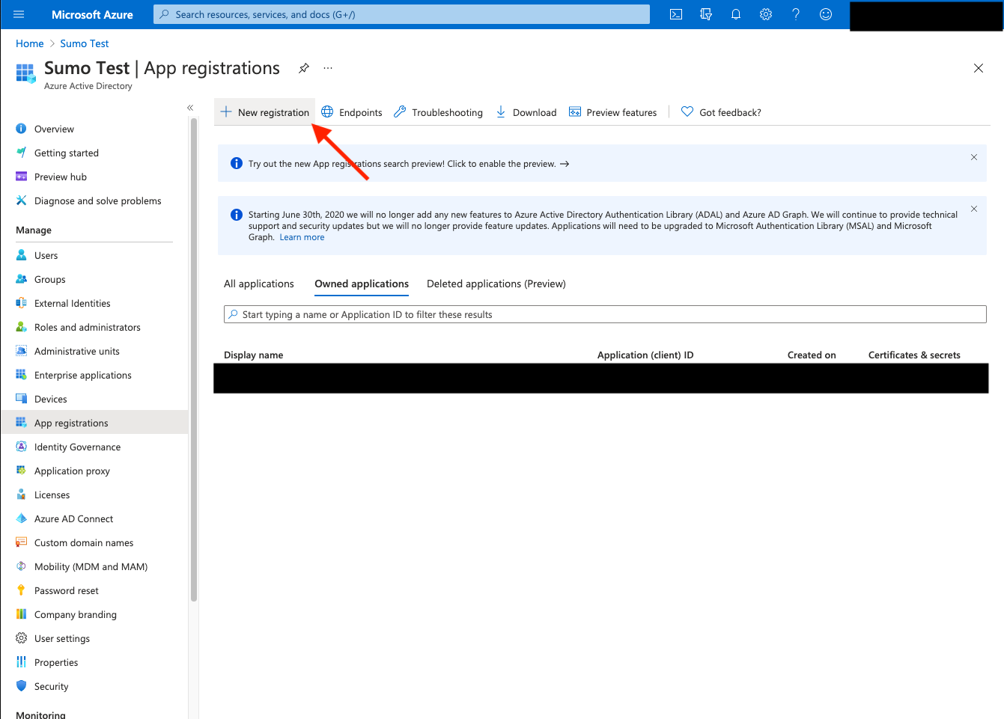Open the Azure portal settings gear
The image size is (1004, 719).
coord(765,14)
